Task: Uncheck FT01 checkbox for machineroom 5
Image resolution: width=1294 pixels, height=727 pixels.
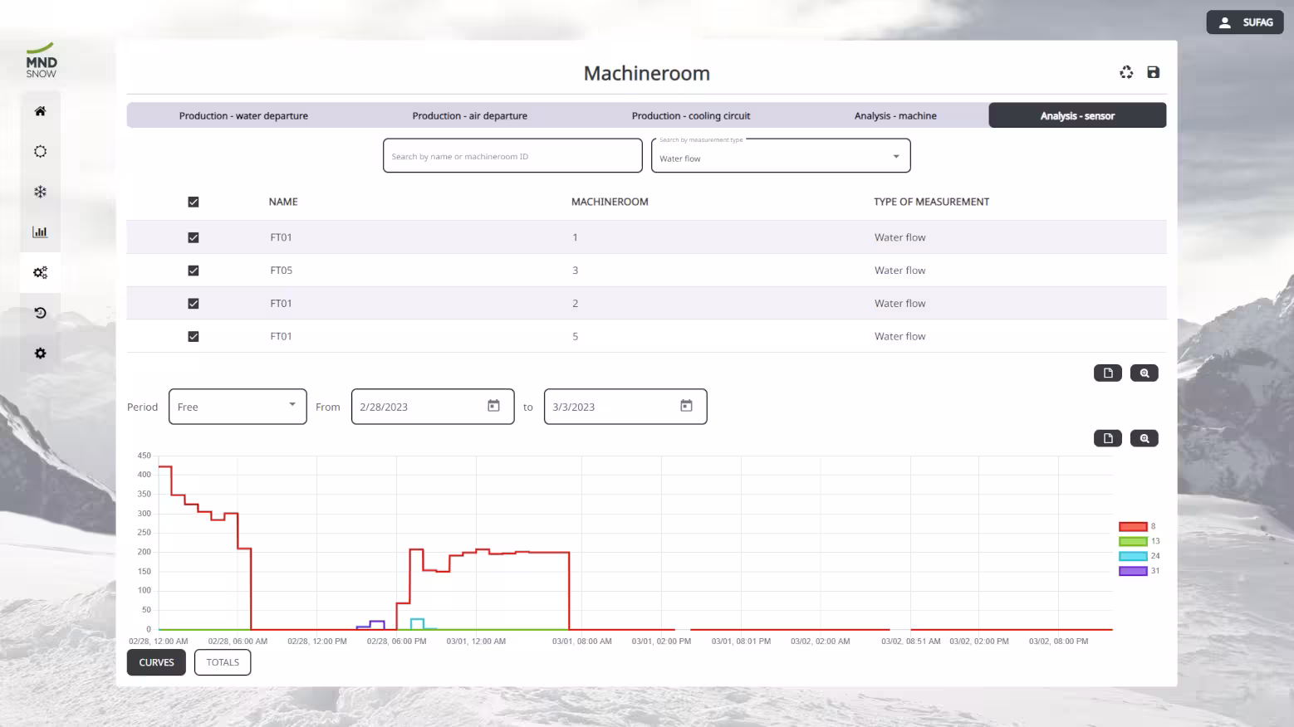Action: 194,336
